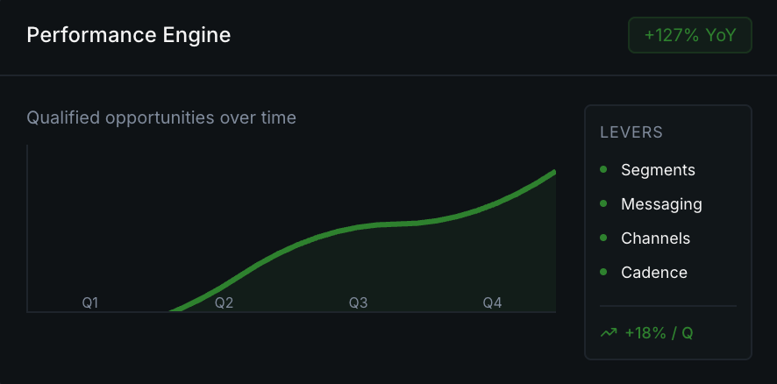Click the green dot beside Cadence
The image size is (777, 384).
click(x=603, y=273)
